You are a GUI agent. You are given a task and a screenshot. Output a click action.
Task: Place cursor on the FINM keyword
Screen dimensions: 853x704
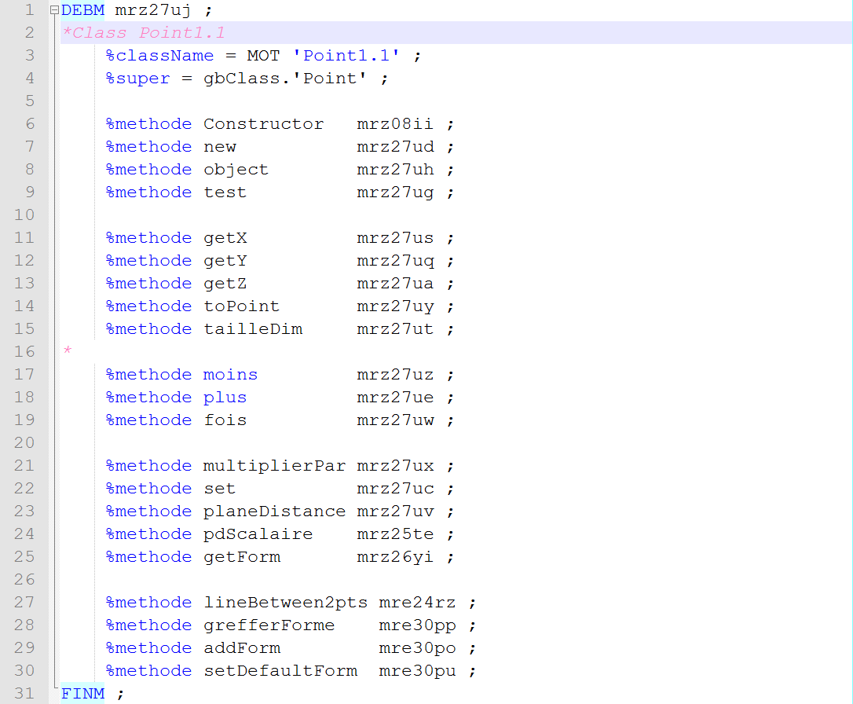click(x=82, y=693)
